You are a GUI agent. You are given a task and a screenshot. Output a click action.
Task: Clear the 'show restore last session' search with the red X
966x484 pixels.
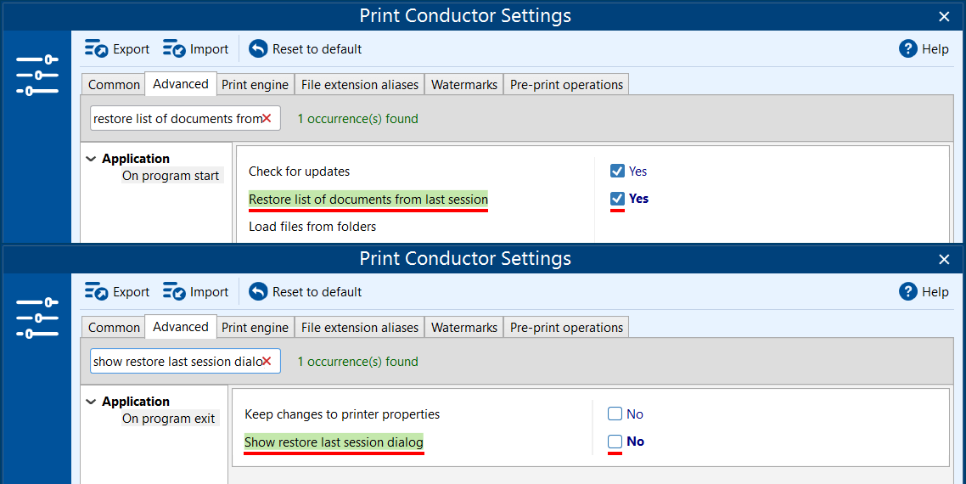pos(267,362)
